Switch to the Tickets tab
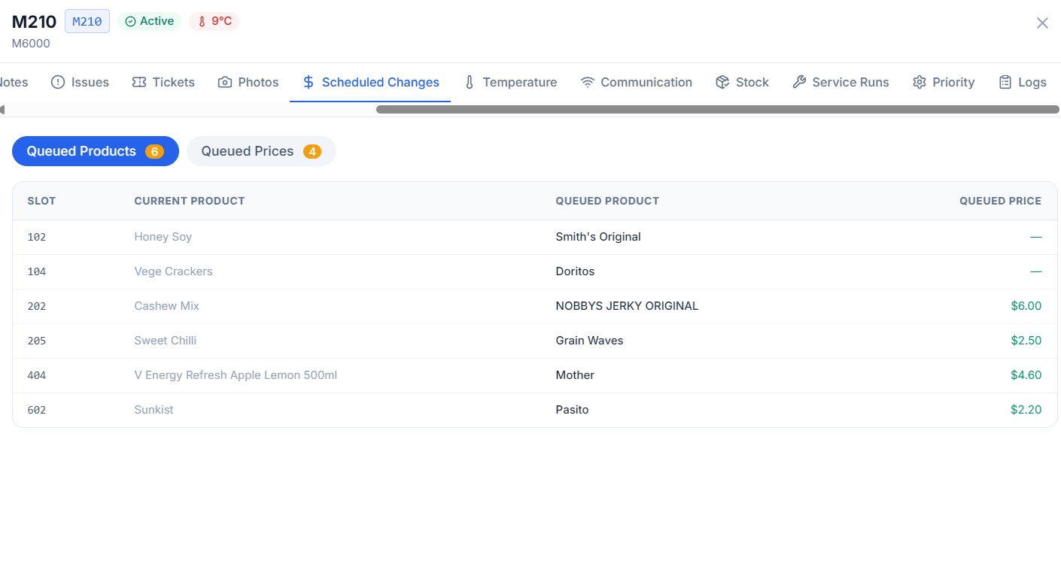The width and height of the screenshot is (1061, 576). click(163, 82)
